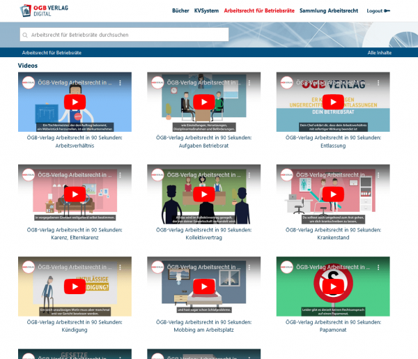Click channel avatar on Arbeitsverhältnis video
This screenshot has height=359, width=418.
coord(29,83)
